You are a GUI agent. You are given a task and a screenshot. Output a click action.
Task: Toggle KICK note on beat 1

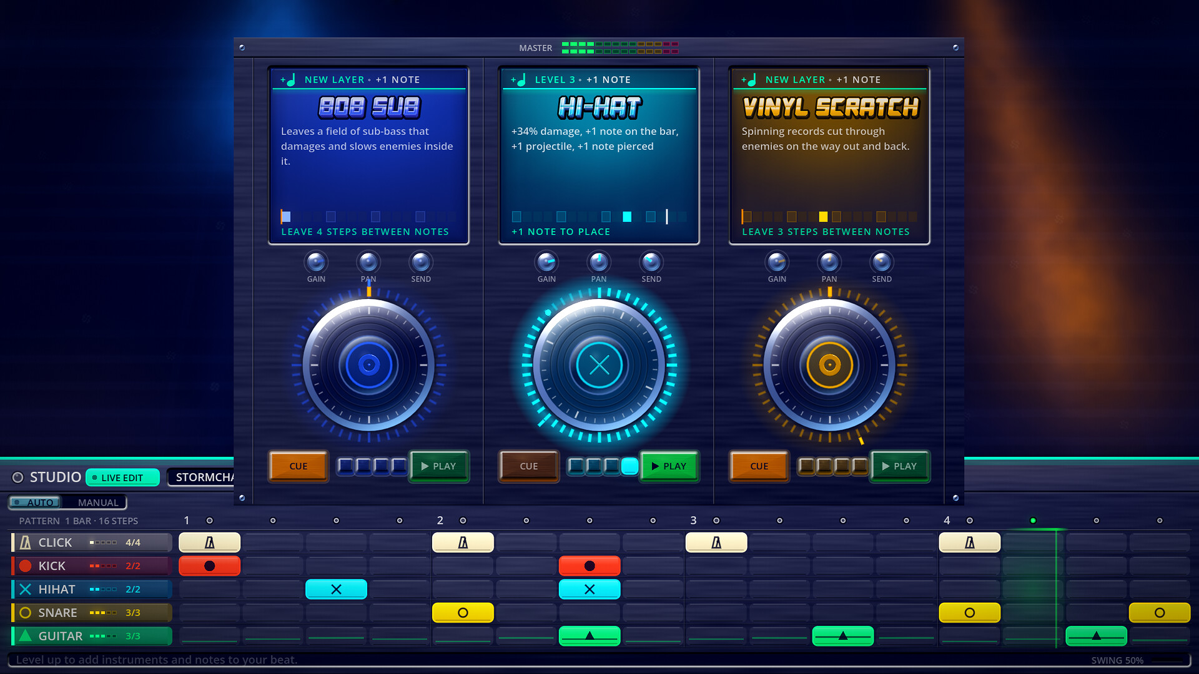(x=210, y=566)
